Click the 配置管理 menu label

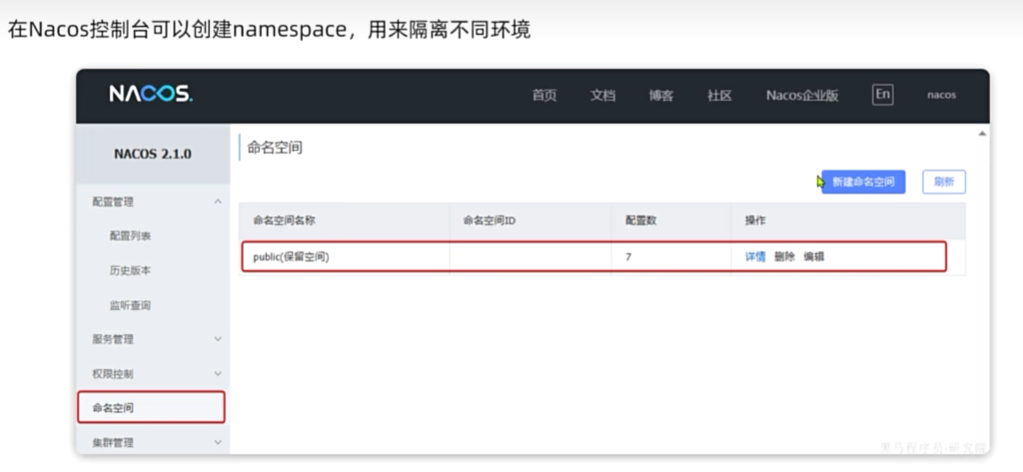[113, 202]
